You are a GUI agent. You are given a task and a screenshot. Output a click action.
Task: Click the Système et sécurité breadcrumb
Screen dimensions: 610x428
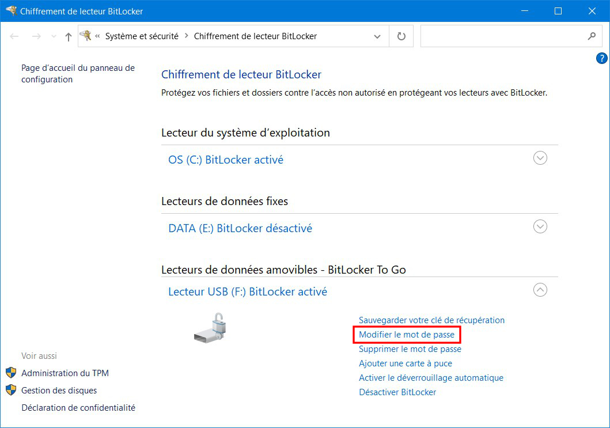(x=142, y=36)
